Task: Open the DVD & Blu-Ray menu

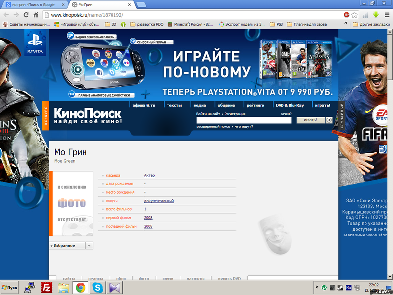Action: point(290,105)
